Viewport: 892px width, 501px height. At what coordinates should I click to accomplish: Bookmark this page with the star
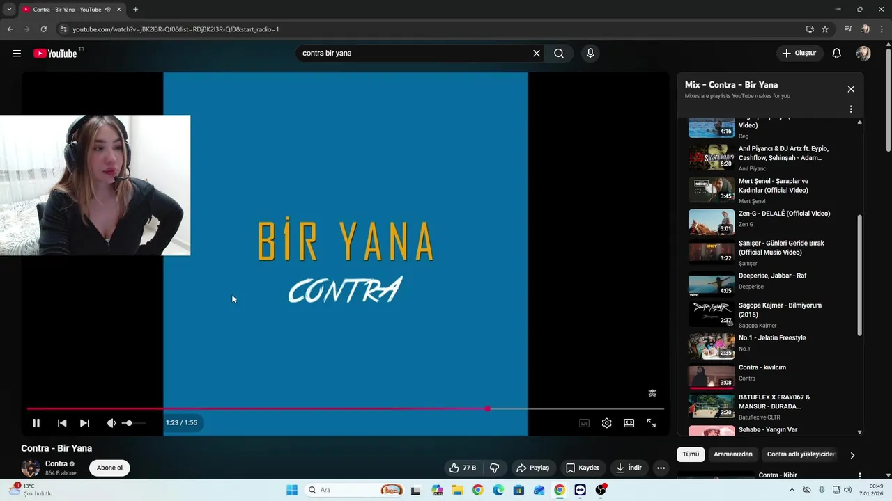pos(825,29)
